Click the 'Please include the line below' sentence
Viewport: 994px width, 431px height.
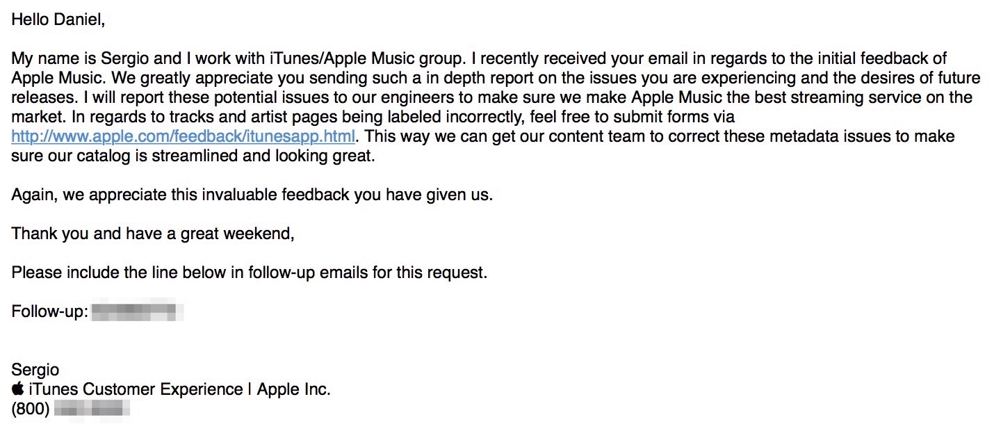pyautogui.click(x=249, y=273)
